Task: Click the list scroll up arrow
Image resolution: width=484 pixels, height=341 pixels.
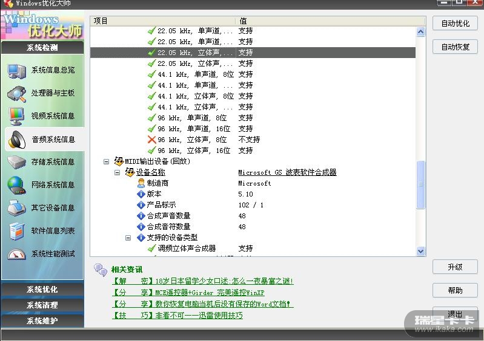Action: [x=420, y=31]
